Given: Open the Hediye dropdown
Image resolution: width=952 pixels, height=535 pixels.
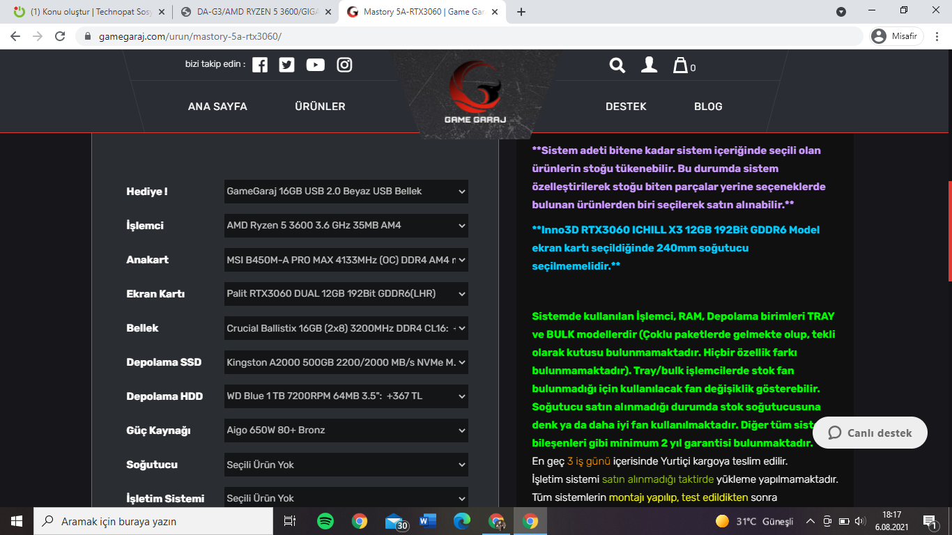Looking at the screenshot, I should point(346,192).
